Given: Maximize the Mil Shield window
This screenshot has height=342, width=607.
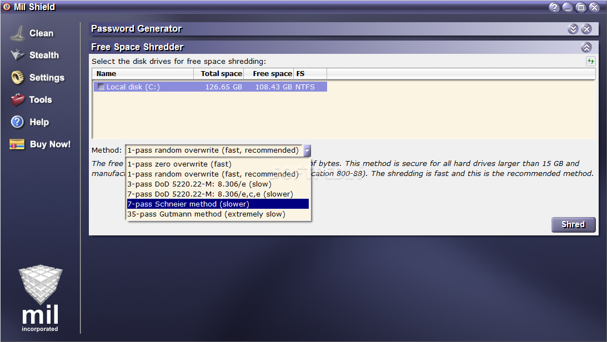Looking at the screenshot, I should pyautogui.click(x=581, y=7).
